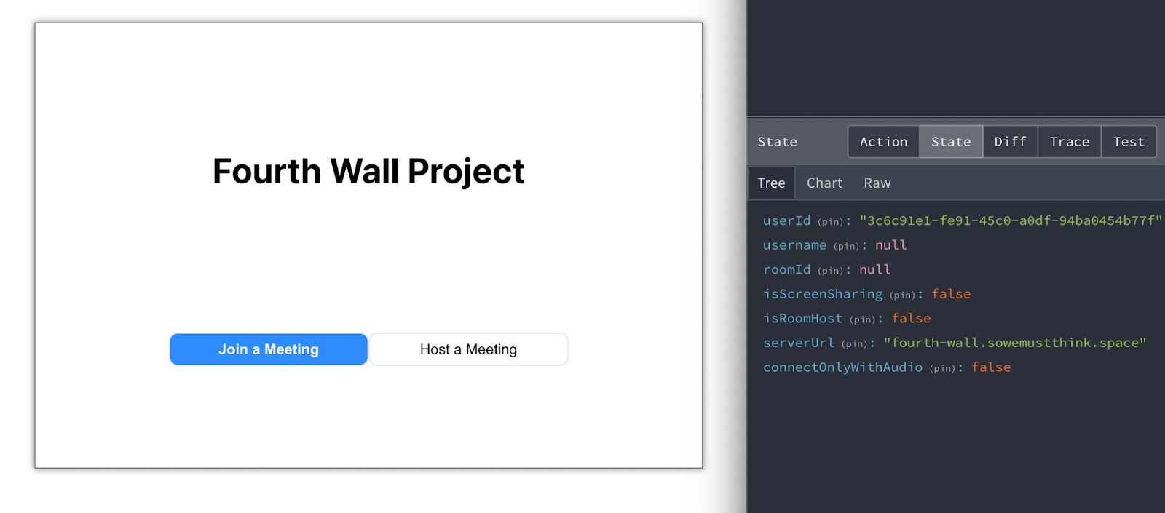Screen dimensions: 1165x513
Task: Select the Tree view tab
Action: (x=771, y=183)
